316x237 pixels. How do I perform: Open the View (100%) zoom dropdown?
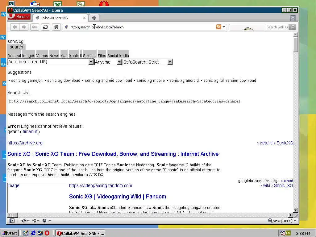(x=284, y=221)
